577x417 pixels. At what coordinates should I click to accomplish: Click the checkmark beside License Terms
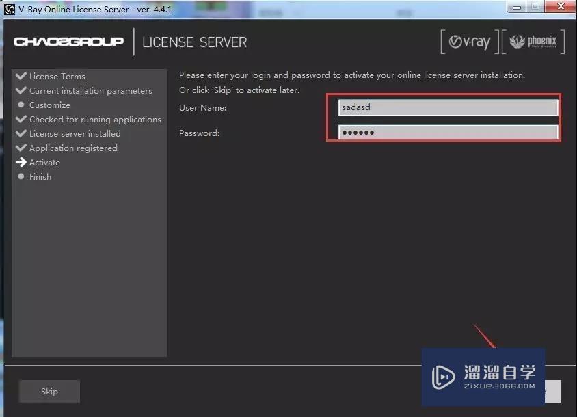21,76
